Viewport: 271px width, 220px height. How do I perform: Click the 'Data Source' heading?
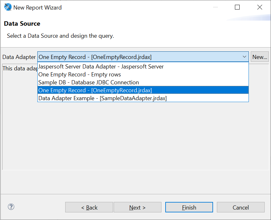22,23
